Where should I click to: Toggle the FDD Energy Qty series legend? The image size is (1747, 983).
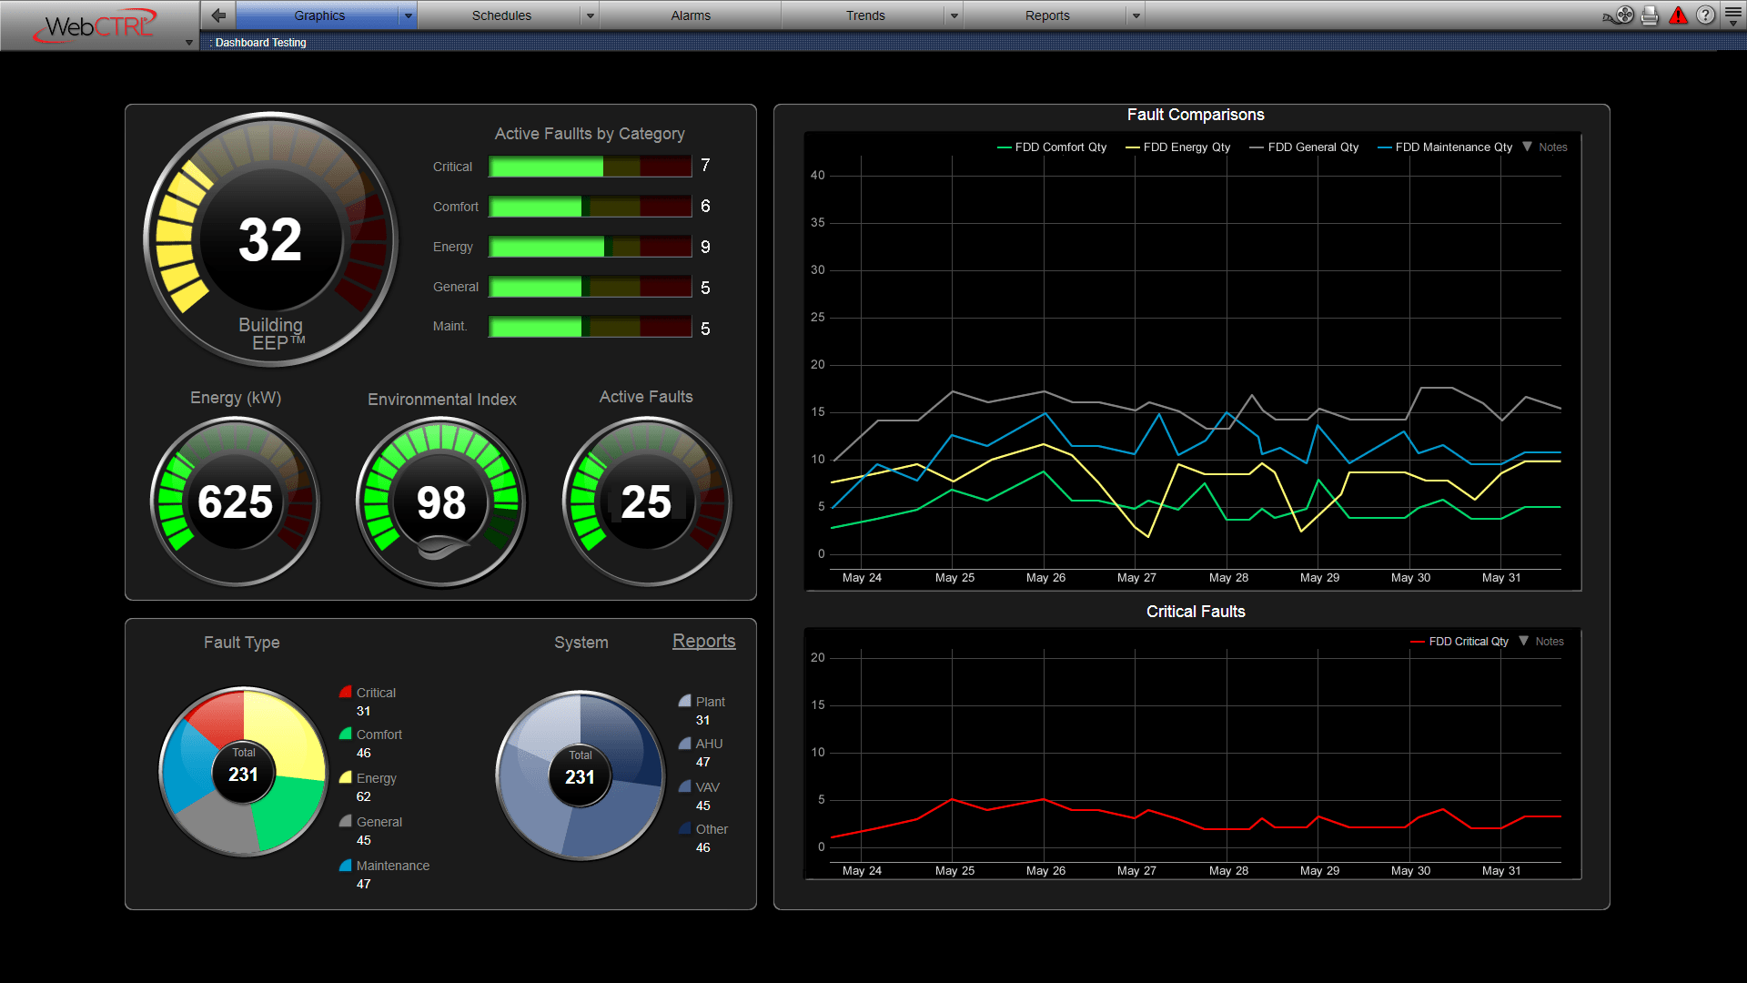tap(1176, 147)
